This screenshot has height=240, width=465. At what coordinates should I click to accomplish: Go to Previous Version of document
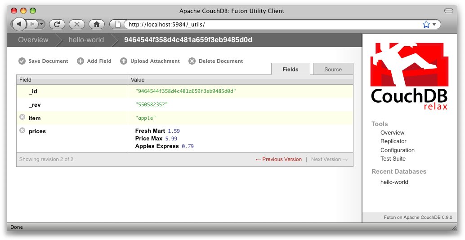click(279, 159)
